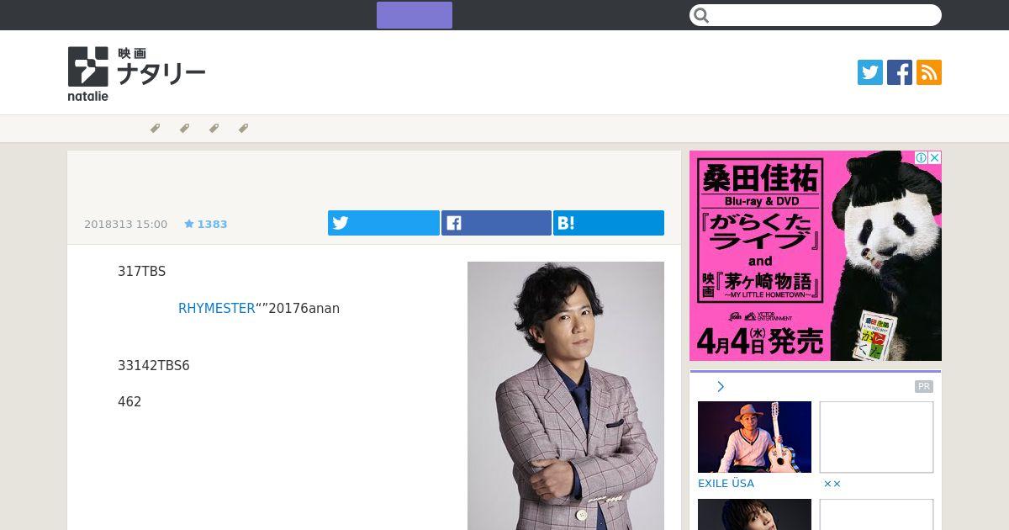Screen dimensions: 1009x530
Task: Open the EXILE ÜSA link
Action: [726, 484]
